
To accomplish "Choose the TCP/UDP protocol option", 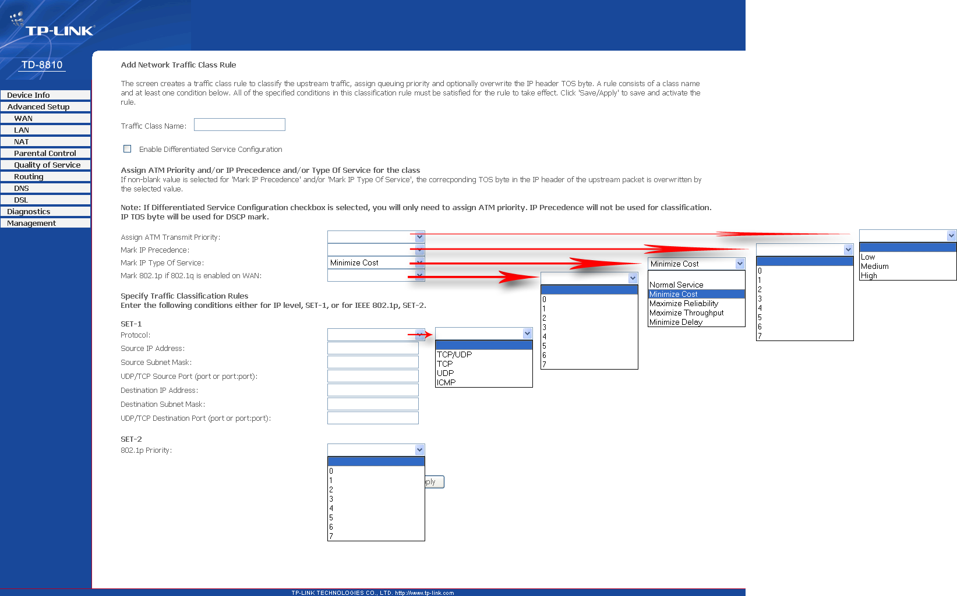I will pos(483,354).
